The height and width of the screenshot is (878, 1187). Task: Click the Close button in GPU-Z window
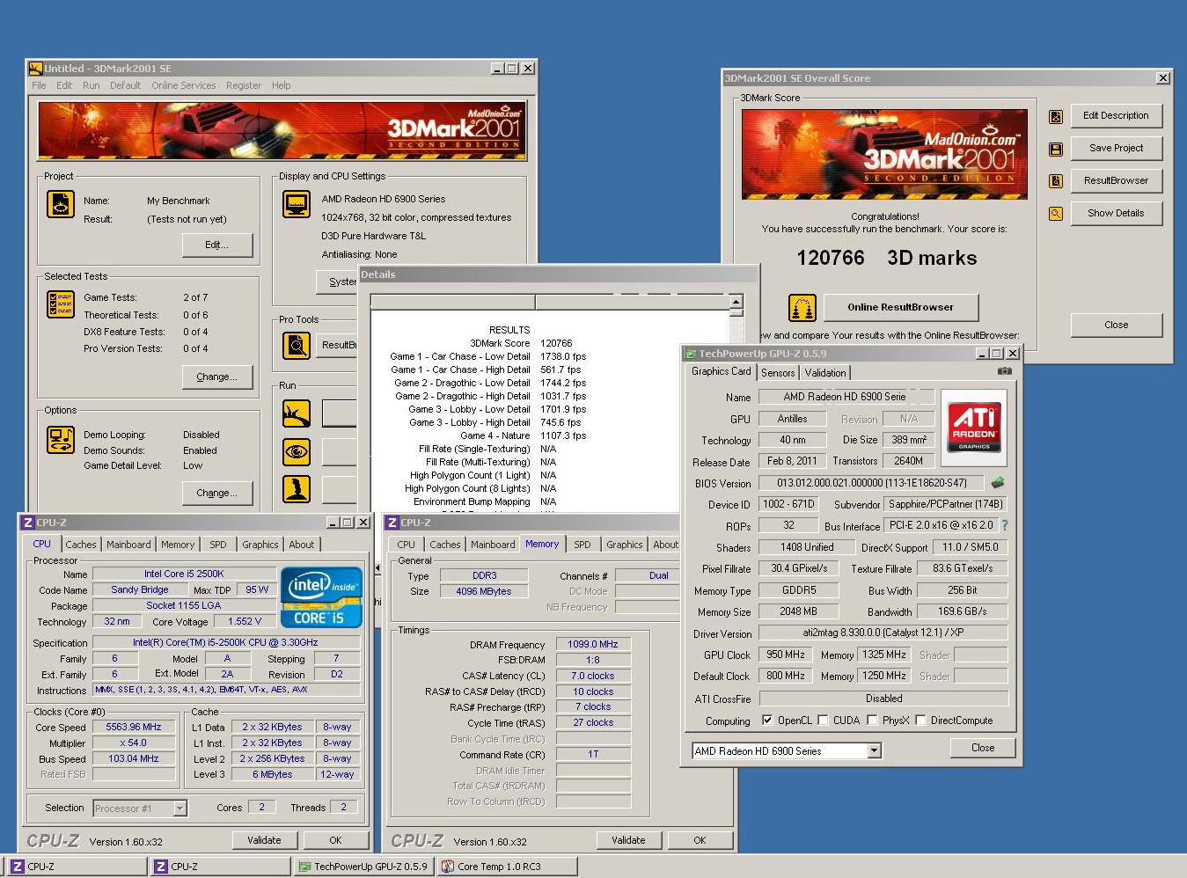[x=983, y=748]
